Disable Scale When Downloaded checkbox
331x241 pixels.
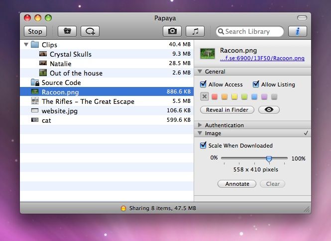click(x=203, y=146)
